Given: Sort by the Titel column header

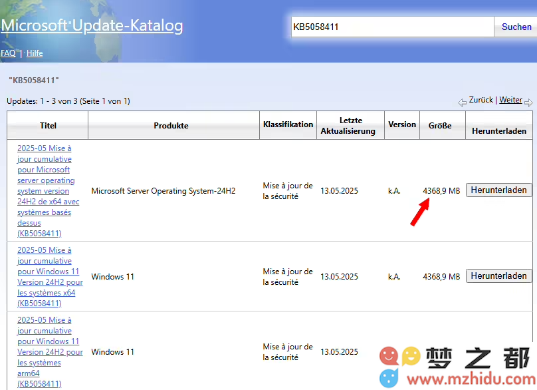Looking at the screenshot, I should click(48, 126).
